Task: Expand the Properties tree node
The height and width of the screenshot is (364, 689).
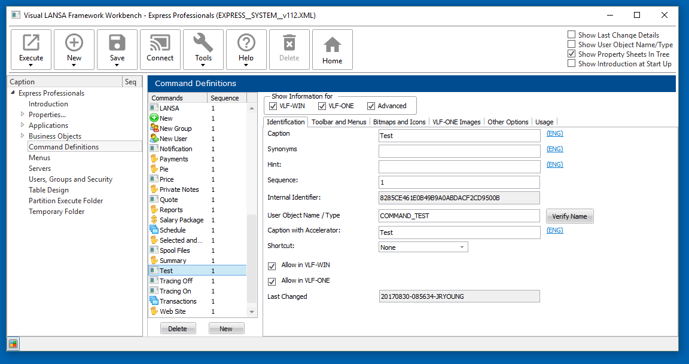Action: click(22, 114)
